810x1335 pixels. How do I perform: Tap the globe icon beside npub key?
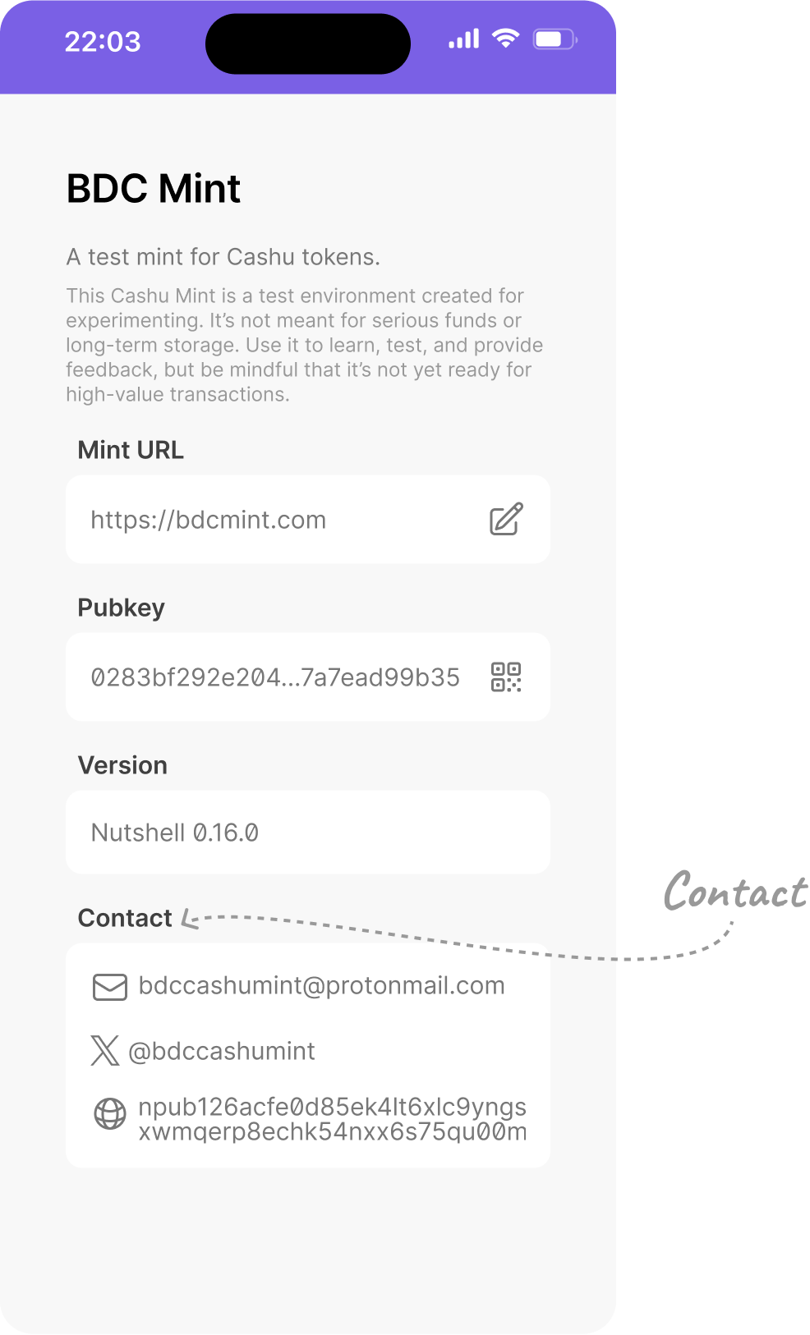click(x=110, y=1114)
